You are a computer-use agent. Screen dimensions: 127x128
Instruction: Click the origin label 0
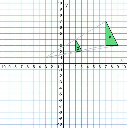coord(61,64)
